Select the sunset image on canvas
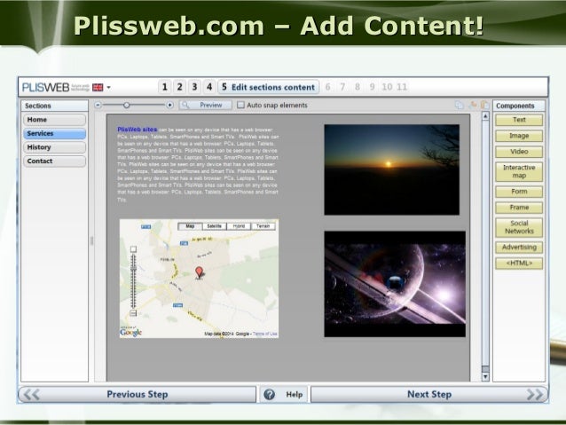The image size is (566, 425). [391, 169]
